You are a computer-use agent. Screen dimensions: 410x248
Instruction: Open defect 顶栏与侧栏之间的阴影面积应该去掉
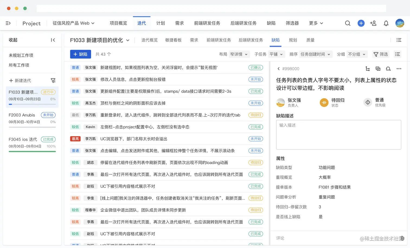(133, 103)
